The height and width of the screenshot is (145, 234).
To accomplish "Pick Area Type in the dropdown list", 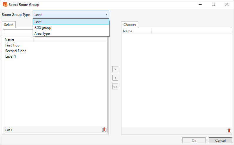I will coord(71,34).
